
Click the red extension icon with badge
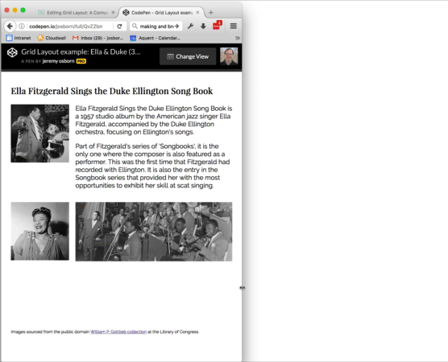click(217, 26)
